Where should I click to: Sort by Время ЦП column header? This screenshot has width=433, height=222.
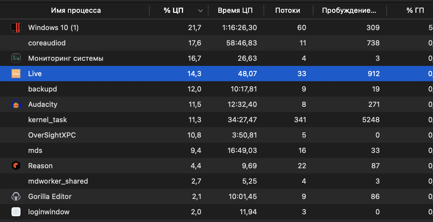point(235,11)
